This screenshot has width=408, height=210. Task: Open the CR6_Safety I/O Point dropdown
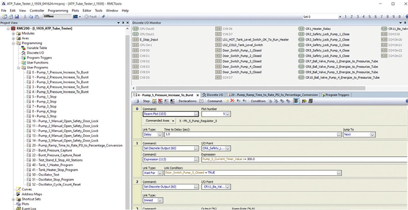228,148
